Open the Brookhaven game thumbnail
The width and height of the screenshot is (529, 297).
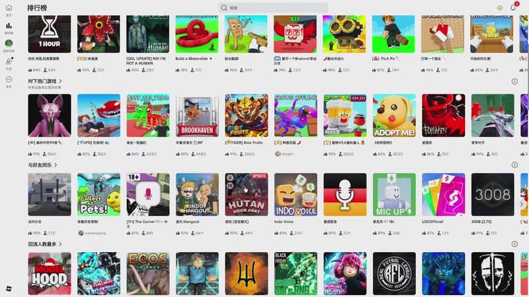point(197,115)
